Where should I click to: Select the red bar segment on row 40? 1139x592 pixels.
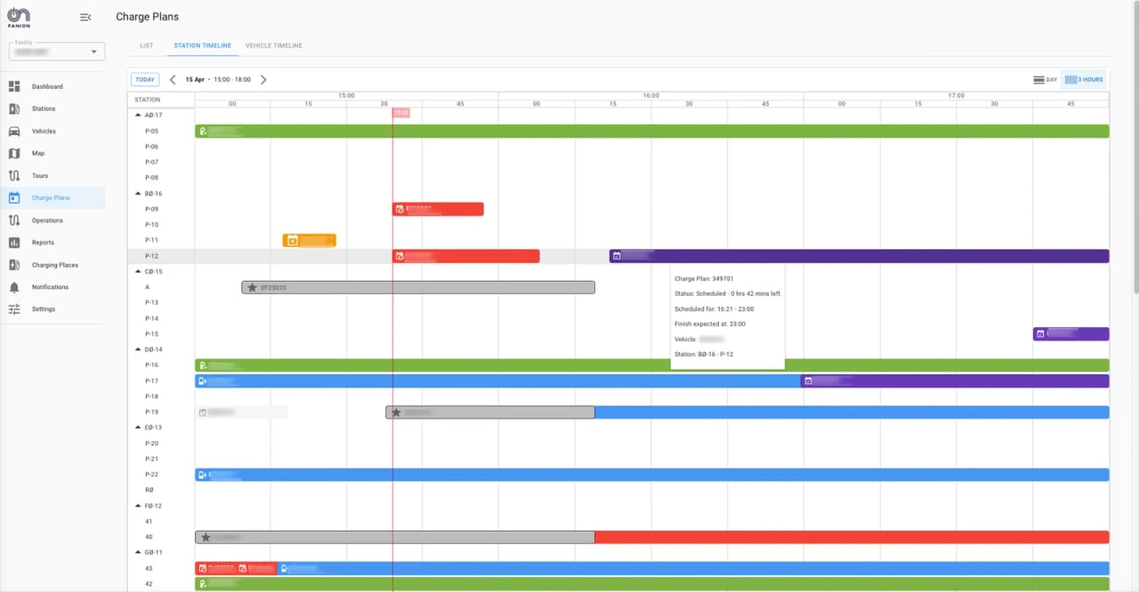pyautogui.click(x=852, y=537)
